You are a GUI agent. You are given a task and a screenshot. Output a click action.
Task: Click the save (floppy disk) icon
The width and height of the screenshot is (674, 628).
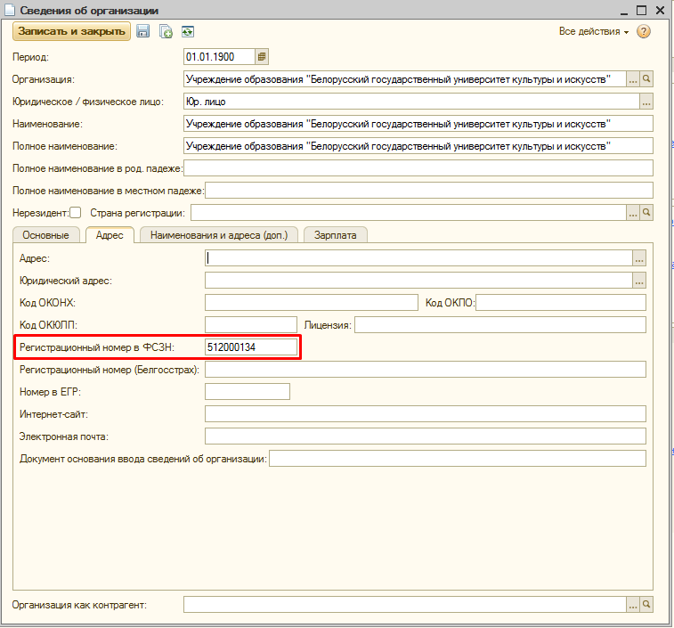coord(143,31)
